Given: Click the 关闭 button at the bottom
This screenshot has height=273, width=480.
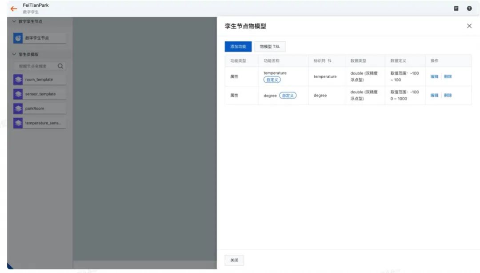Looking at the screenshot, I should click(234, 260).
